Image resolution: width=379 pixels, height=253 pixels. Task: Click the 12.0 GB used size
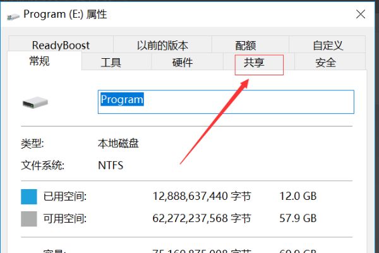pyautogui.click(x=298, y=196)
